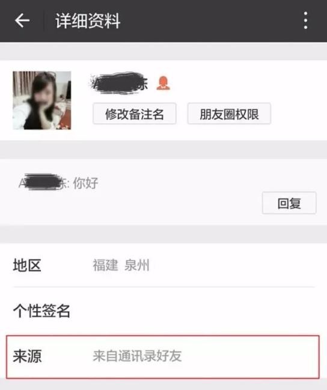The height and width of the screenshot is (390, 327).
Task: Tap the orange female gender icon
Action: pos(163,83)
